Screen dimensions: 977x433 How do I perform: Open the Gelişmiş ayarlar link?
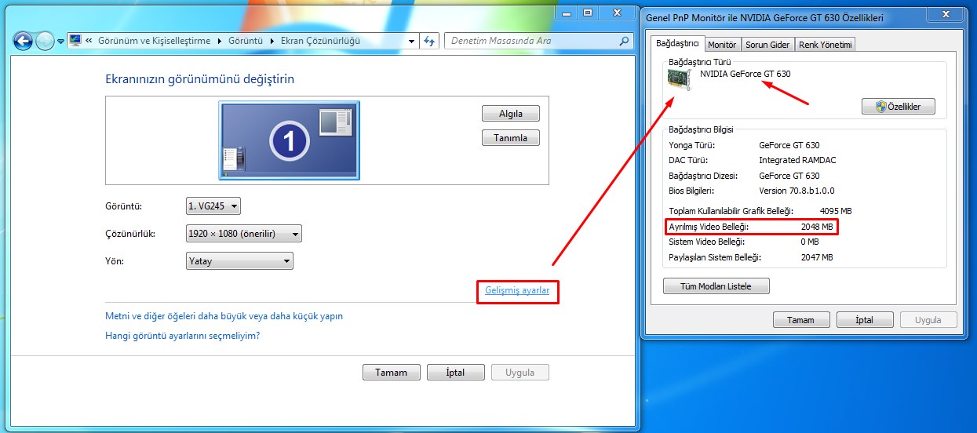point(517,291)
